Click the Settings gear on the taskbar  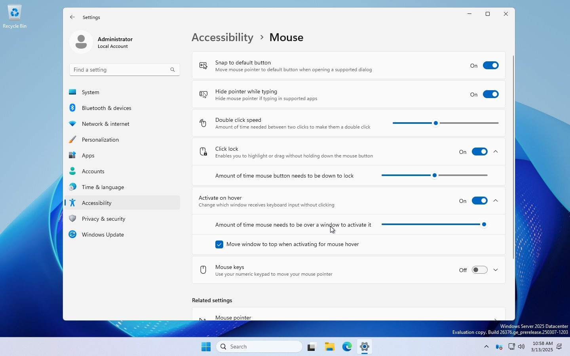click(365, 347)
